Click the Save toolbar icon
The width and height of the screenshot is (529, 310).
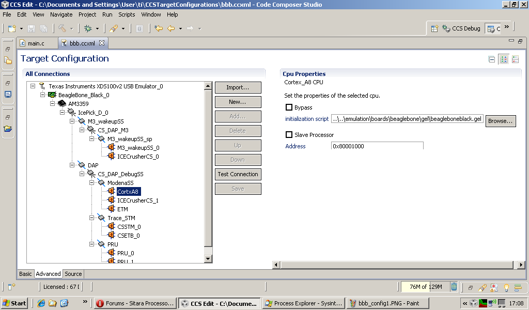[32, 28]
